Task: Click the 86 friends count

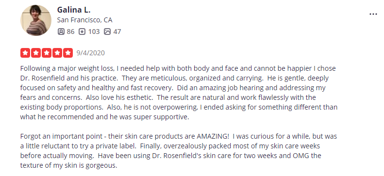Action: (70, 32)
